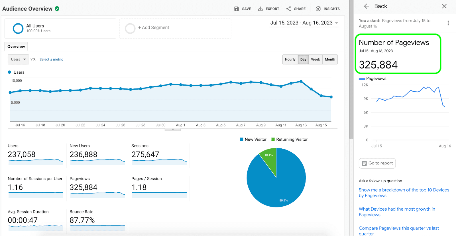Click the INSIGHTS button label
The height and width of the screenshot is (236, 456).
[331, 9]
